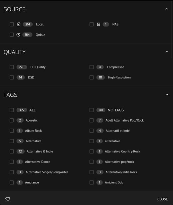
Task: Check the Alternative & Indie tag box
Action: pos(12,152)
